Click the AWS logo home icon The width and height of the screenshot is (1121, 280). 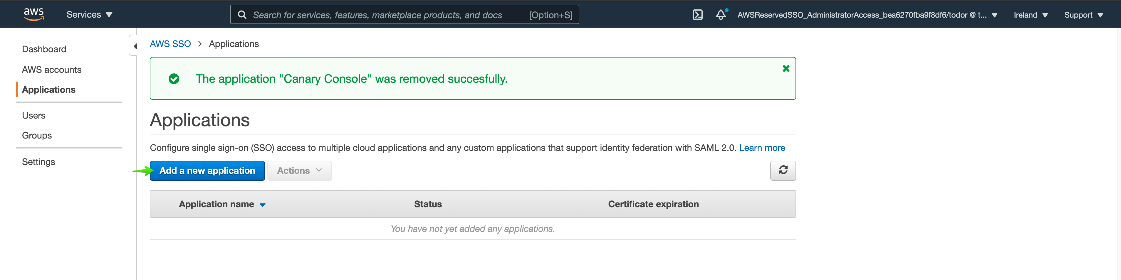pos(33,14)
